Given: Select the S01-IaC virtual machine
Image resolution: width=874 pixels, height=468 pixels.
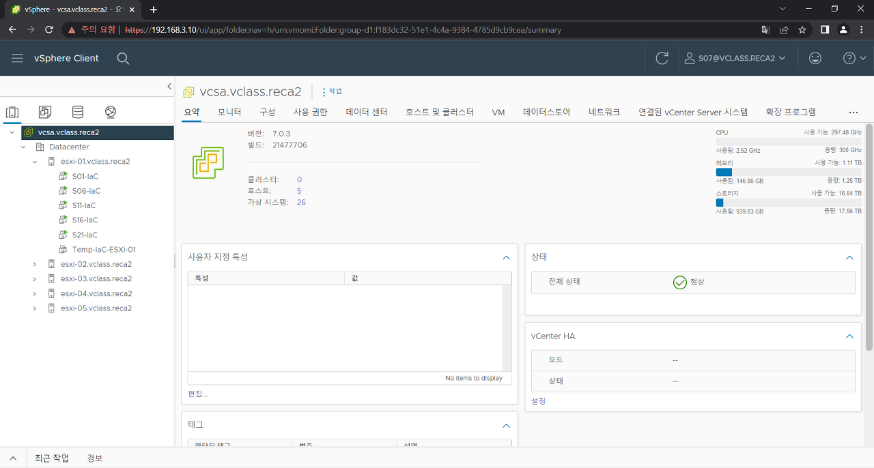Looking at the screenshot, I should (x=85, y=176).
